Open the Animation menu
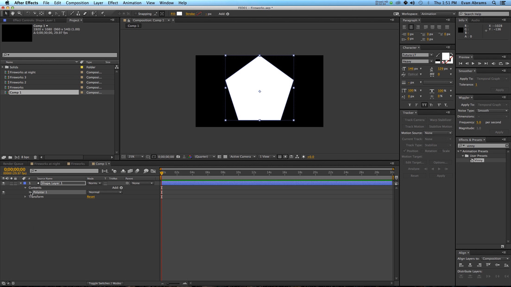Screen dimensions: 511x287 pos(132,3)
